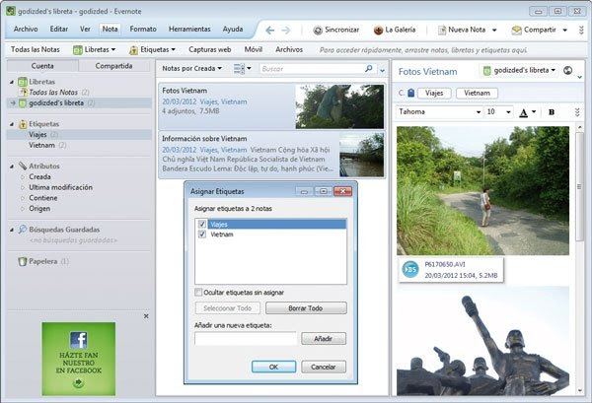Viewport: 592px width, 403px height.
Task: Click the Sincronizar sync icon
Action: [x=318, y=31]
